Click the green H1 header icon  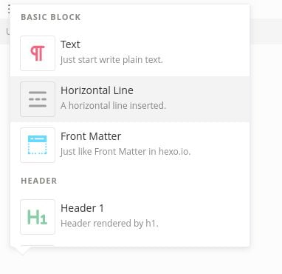37,217
